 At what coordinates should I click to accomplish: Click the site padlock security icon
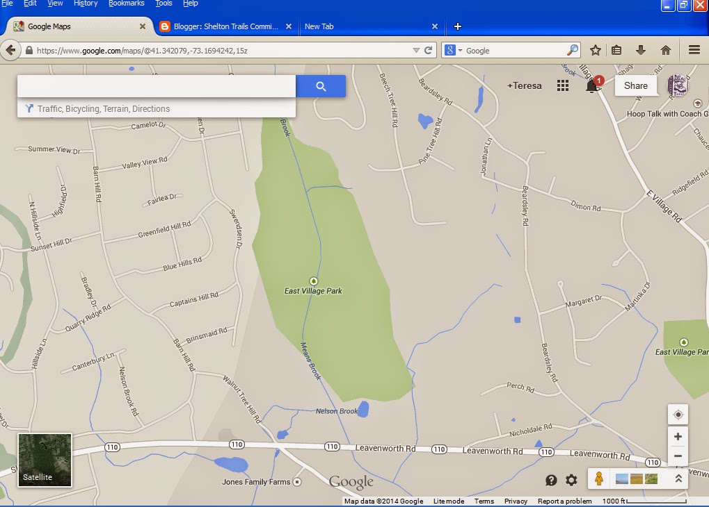(x=29, y=50)
